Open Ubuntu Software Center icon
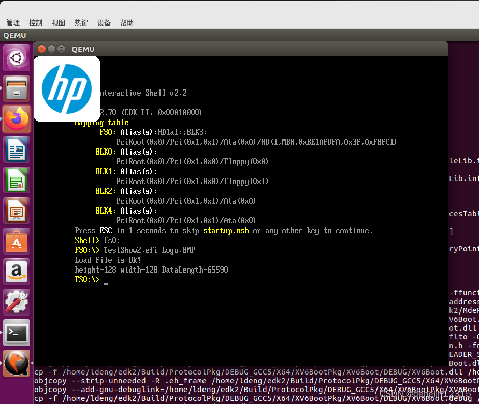 (17, 241)
